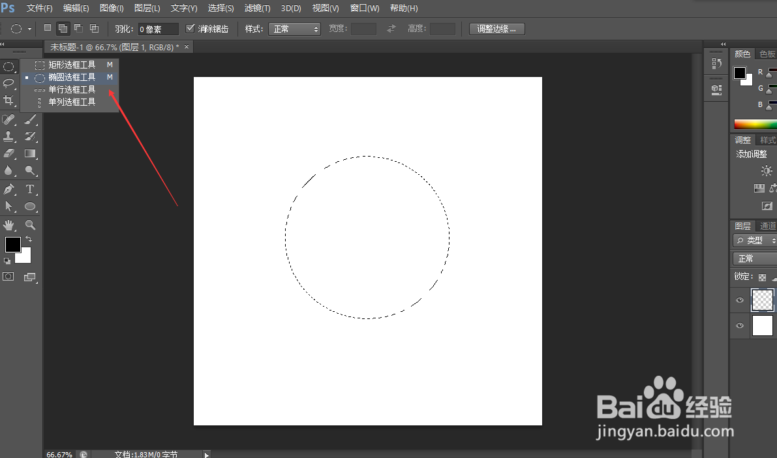
Task: Swap foreground and background colors
Action: click(29, 239)
